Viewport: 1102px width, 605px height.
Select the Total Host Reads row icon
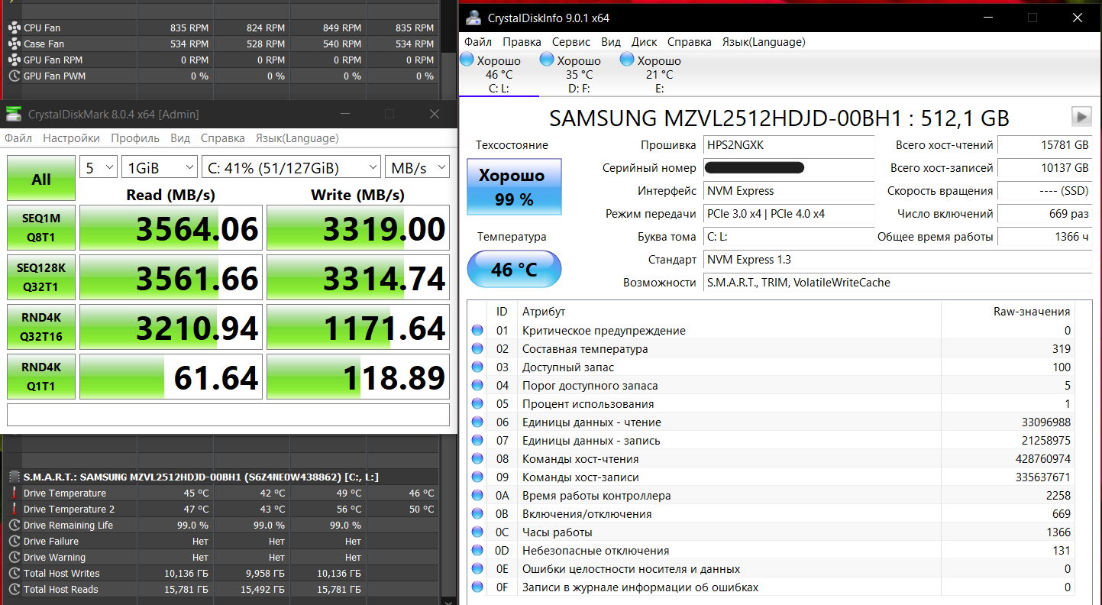[x=14, y=589]
